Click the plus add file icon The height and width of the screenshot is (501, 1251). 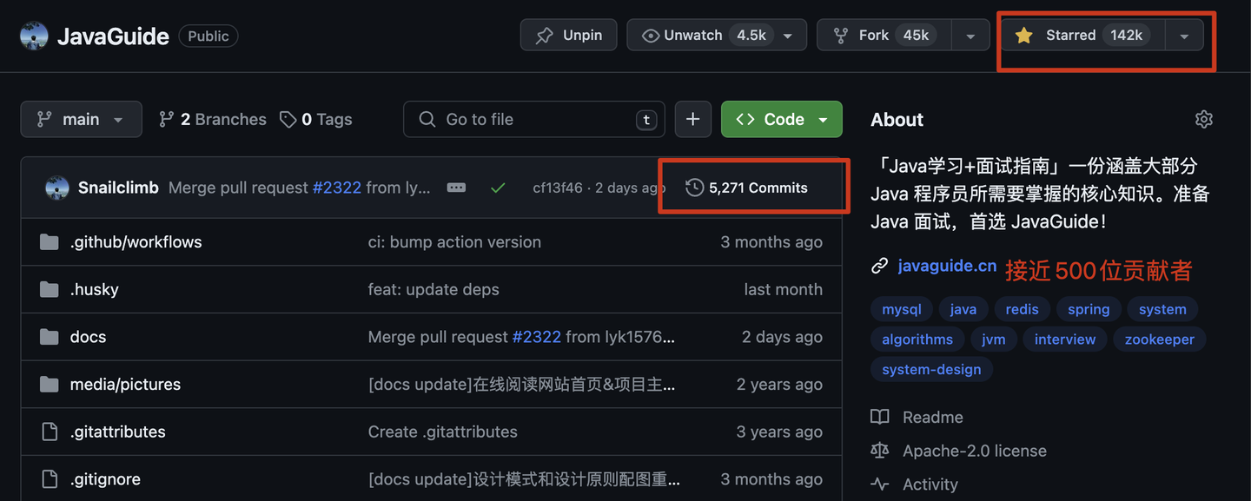pyautogui.click(x=692, y=120)
